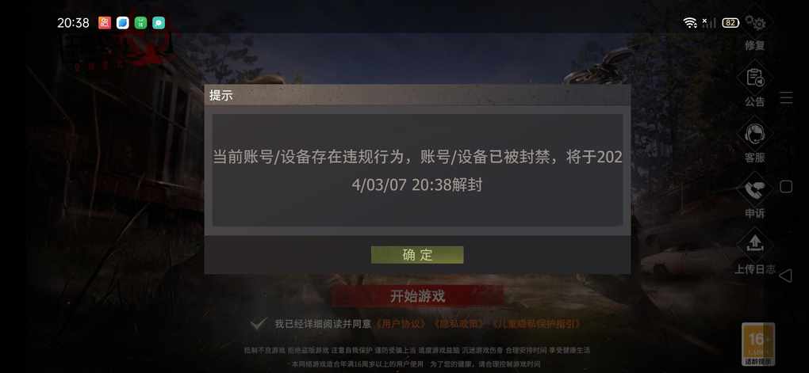Viewport: 809px width, 373px height.
Task: Tap the Android home square button
Action: [786, 187]
